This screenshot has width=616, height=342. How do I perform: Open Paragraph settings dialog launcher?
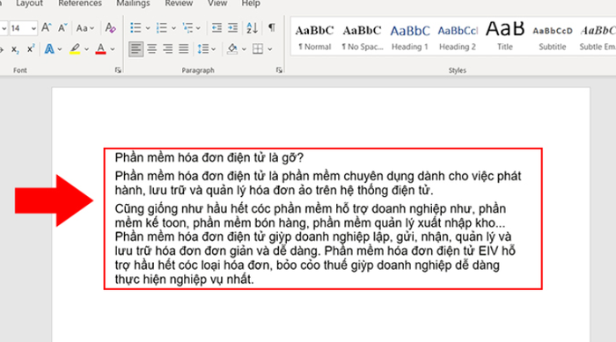click(279, 70)
